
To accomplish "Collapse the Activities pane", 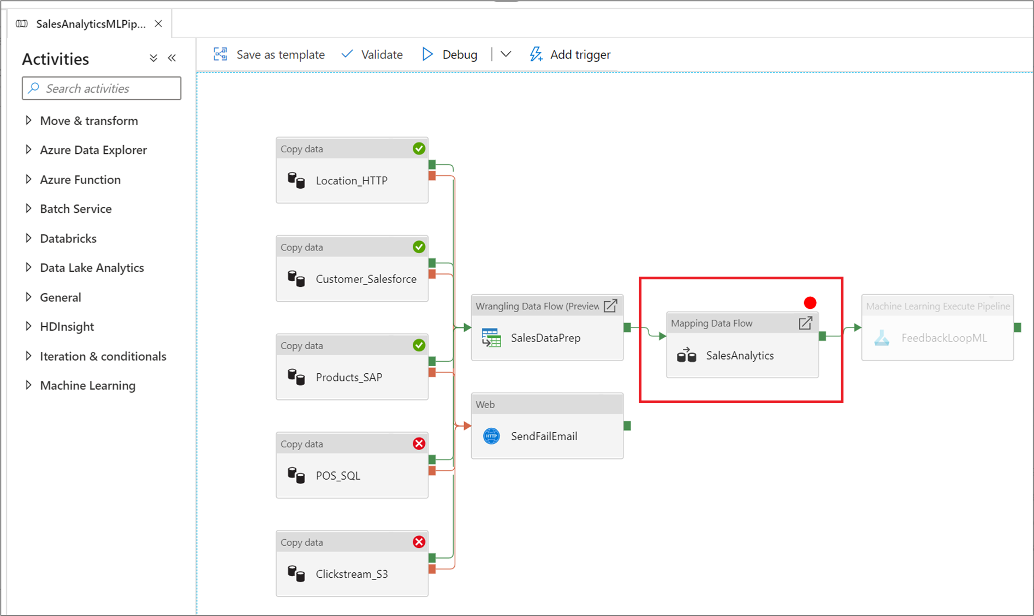I will [171, 57].
